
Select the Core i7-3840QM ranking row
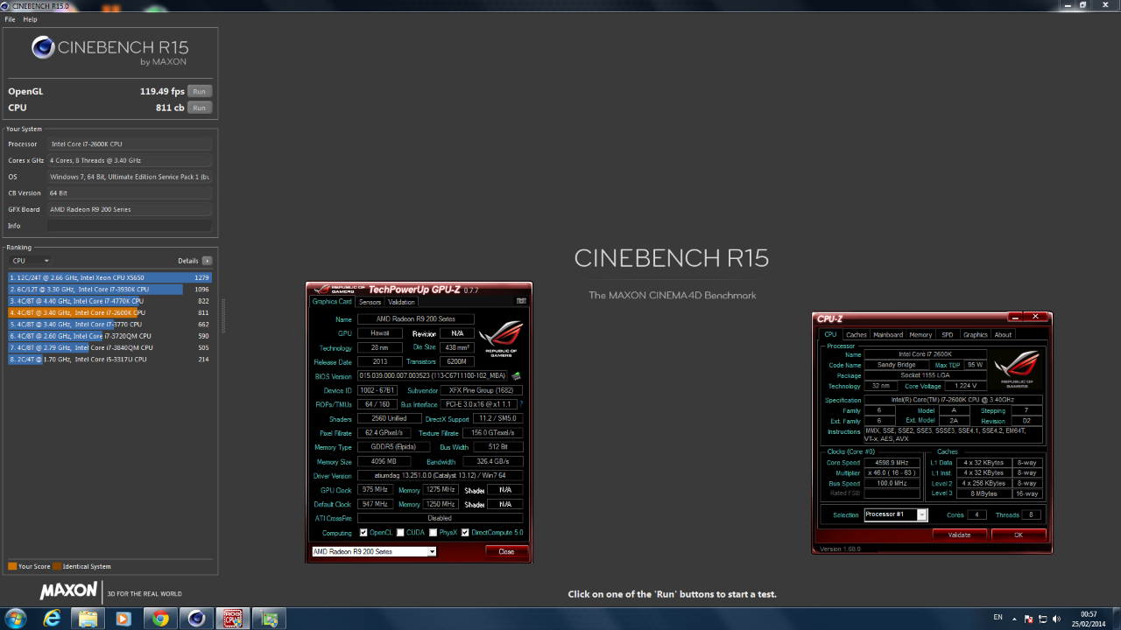coord(110,347)
